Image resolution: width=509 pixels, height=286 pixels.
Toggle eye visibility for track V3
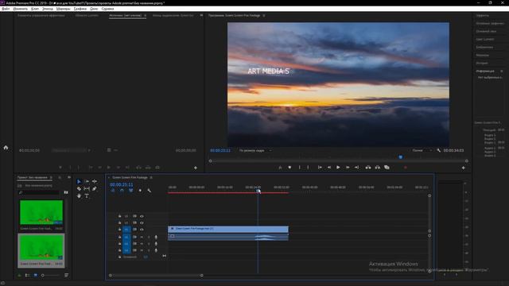click(x=142, y=216)
